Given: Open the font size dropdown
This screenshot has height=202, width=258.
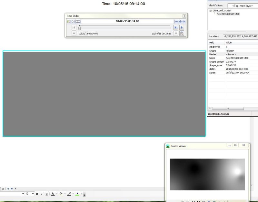Looking at the screenshot, I should point(32,194).
